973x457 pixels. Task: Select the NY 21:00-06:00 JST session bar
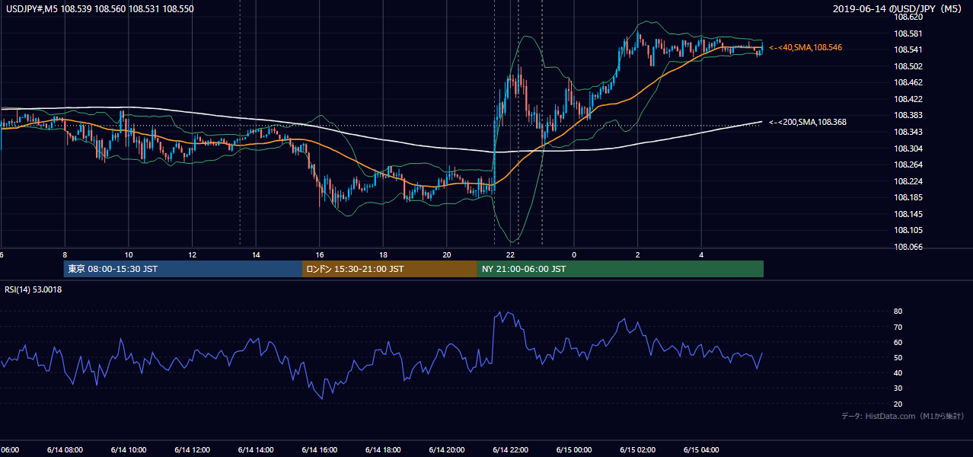[620, 269]
